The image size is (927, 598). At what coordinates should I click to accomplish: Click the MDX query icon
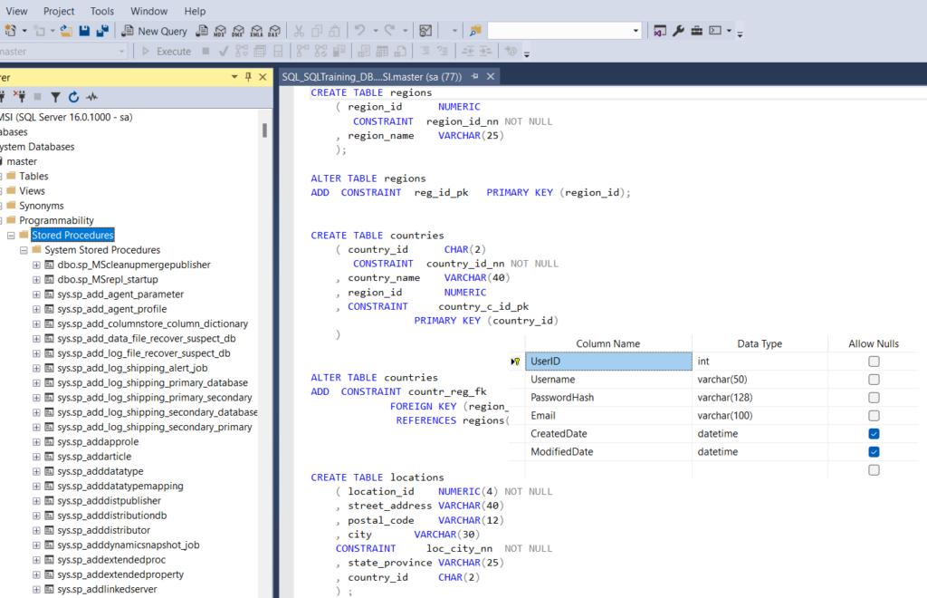click(x=219, y=31)
